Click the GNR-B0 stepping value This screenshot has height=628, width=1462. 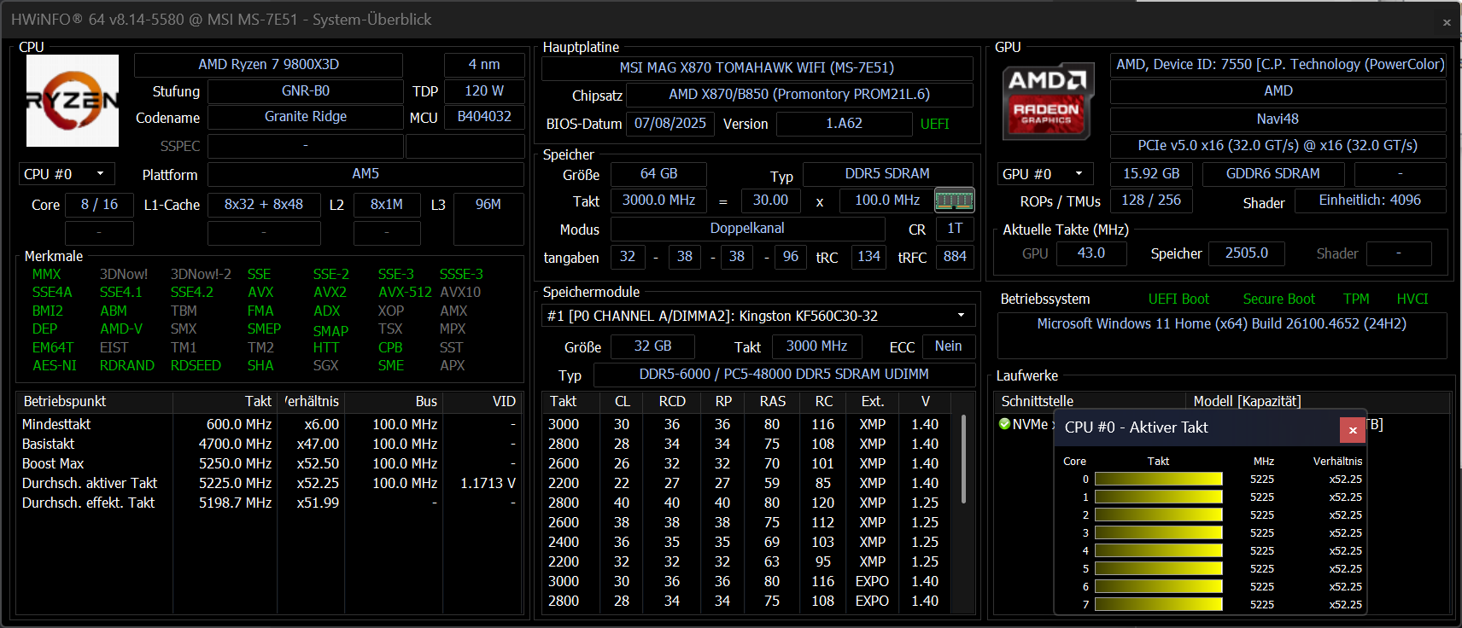pos(305,90)
